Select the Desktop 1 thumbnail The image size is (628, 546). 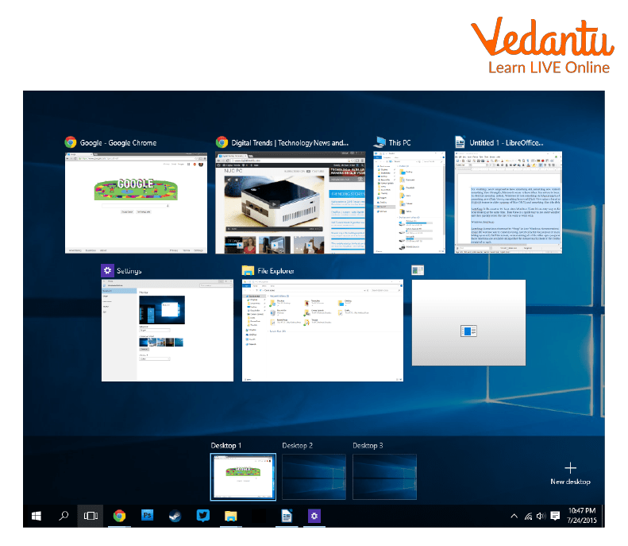pyautogui.click(x=243, y=476)
